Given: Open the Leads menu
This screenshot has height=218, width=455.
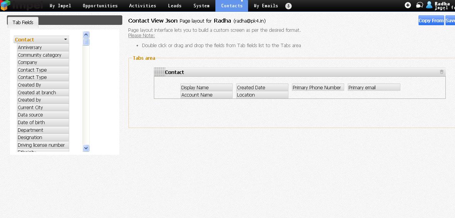Looking at the screenshot, I should click(x=175, y=6).
